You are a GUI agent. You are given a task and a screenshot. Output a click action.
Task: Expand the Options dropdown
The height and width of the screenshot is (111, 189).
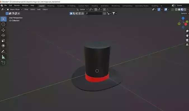185,13
